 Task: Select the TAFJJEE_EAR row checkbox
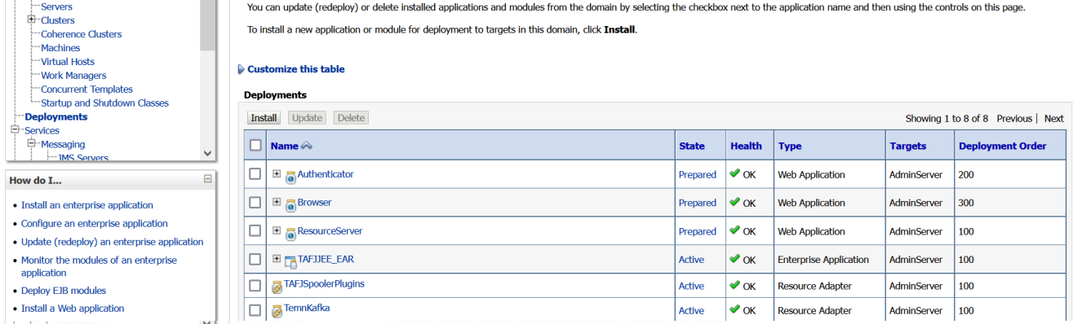point(255,260)
